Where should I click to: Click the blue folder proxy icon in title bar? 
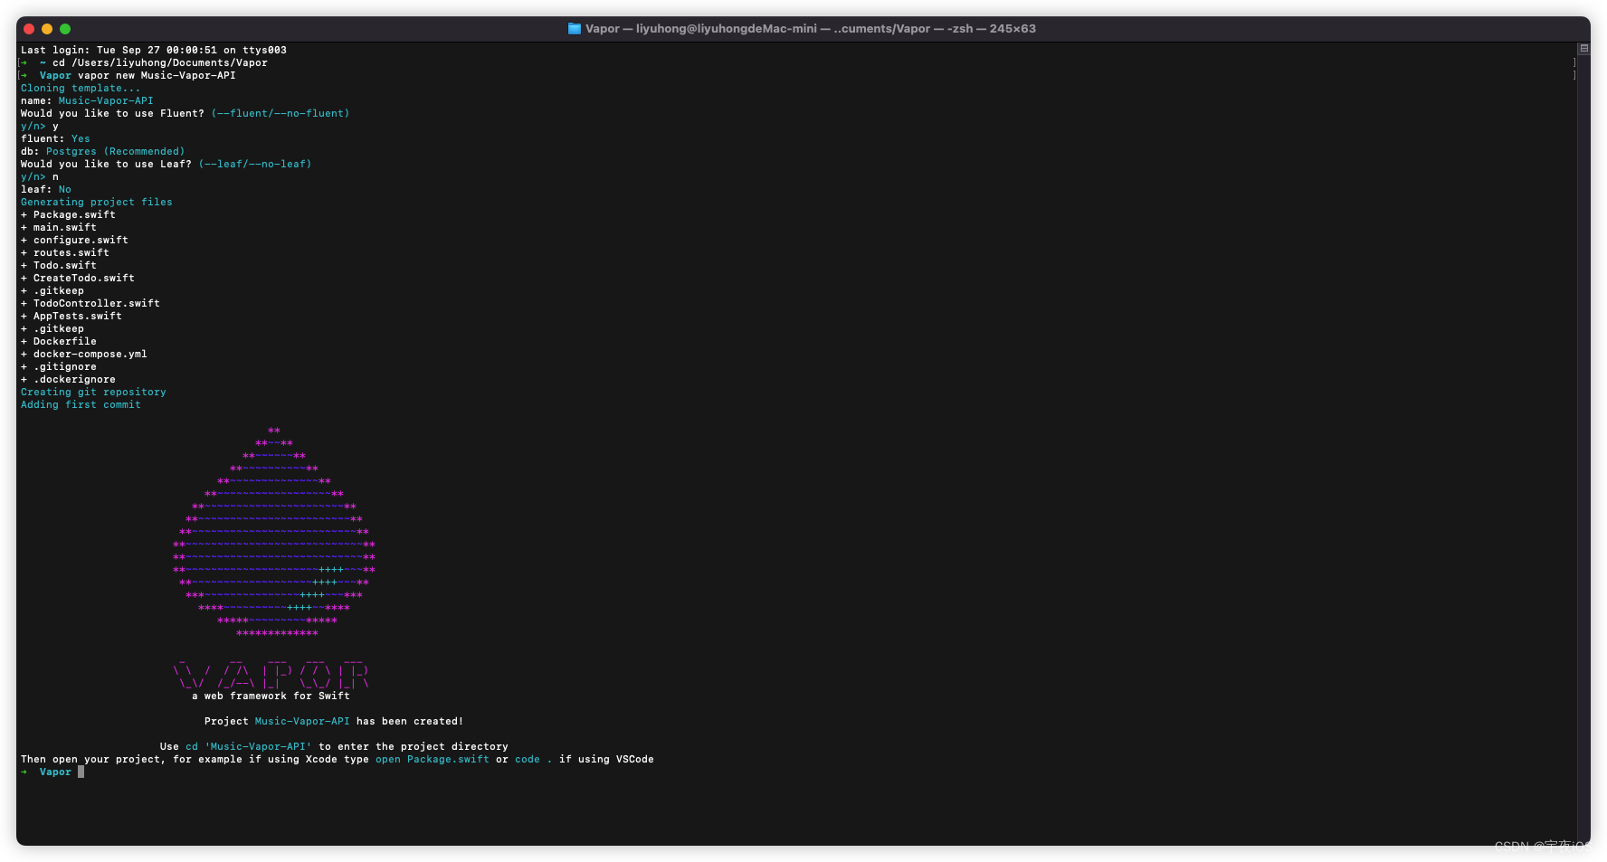click(574, 28)
